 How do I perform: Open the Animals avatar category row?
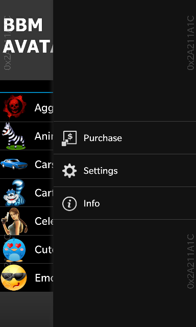pyautogui.click(x=27, y=136)
